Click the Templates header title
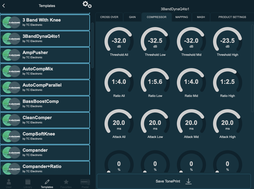This screenshot has height=189, width=254. tap(47, 6)
